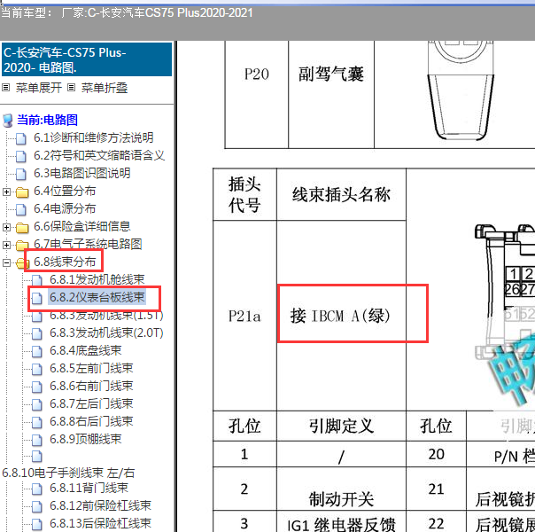Click the 菜单折叠 collapse-menu link
The width and height of the screenshot is (535, 532).
pos(105,88)
